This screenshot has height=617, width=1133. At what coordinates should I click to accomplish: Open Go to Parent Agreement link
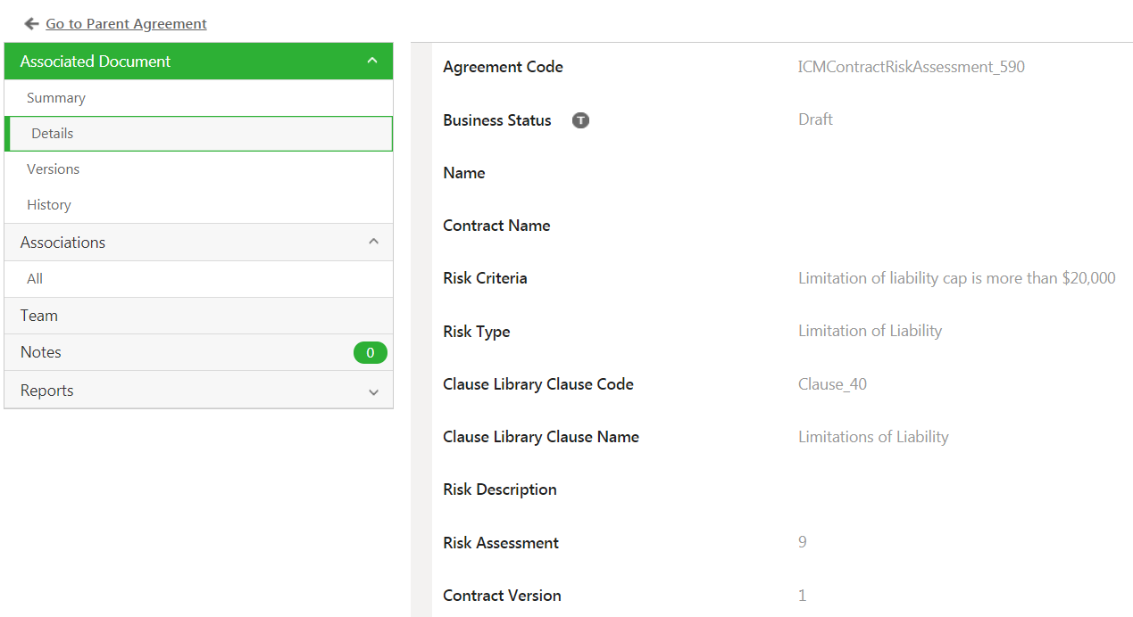coord(126,24)
